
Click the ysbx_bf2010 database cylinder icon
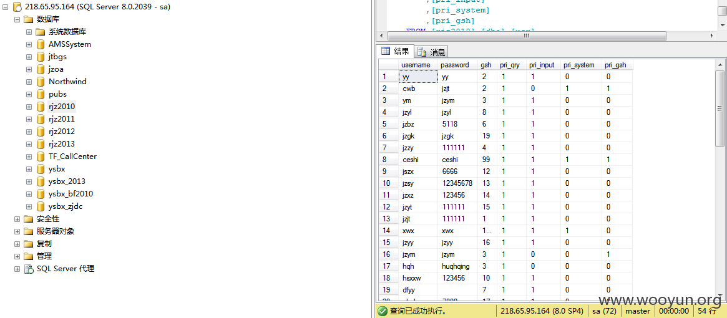click(41, 194)
